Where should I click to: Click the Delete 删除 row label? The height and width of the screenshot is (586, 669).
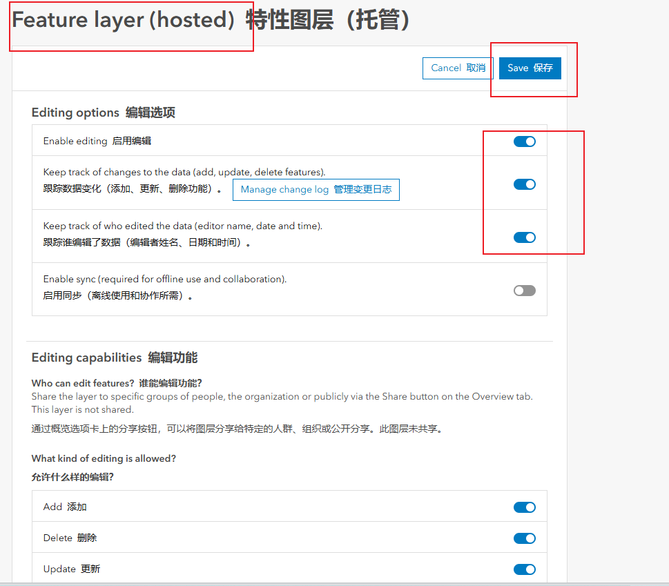[70, 538]
